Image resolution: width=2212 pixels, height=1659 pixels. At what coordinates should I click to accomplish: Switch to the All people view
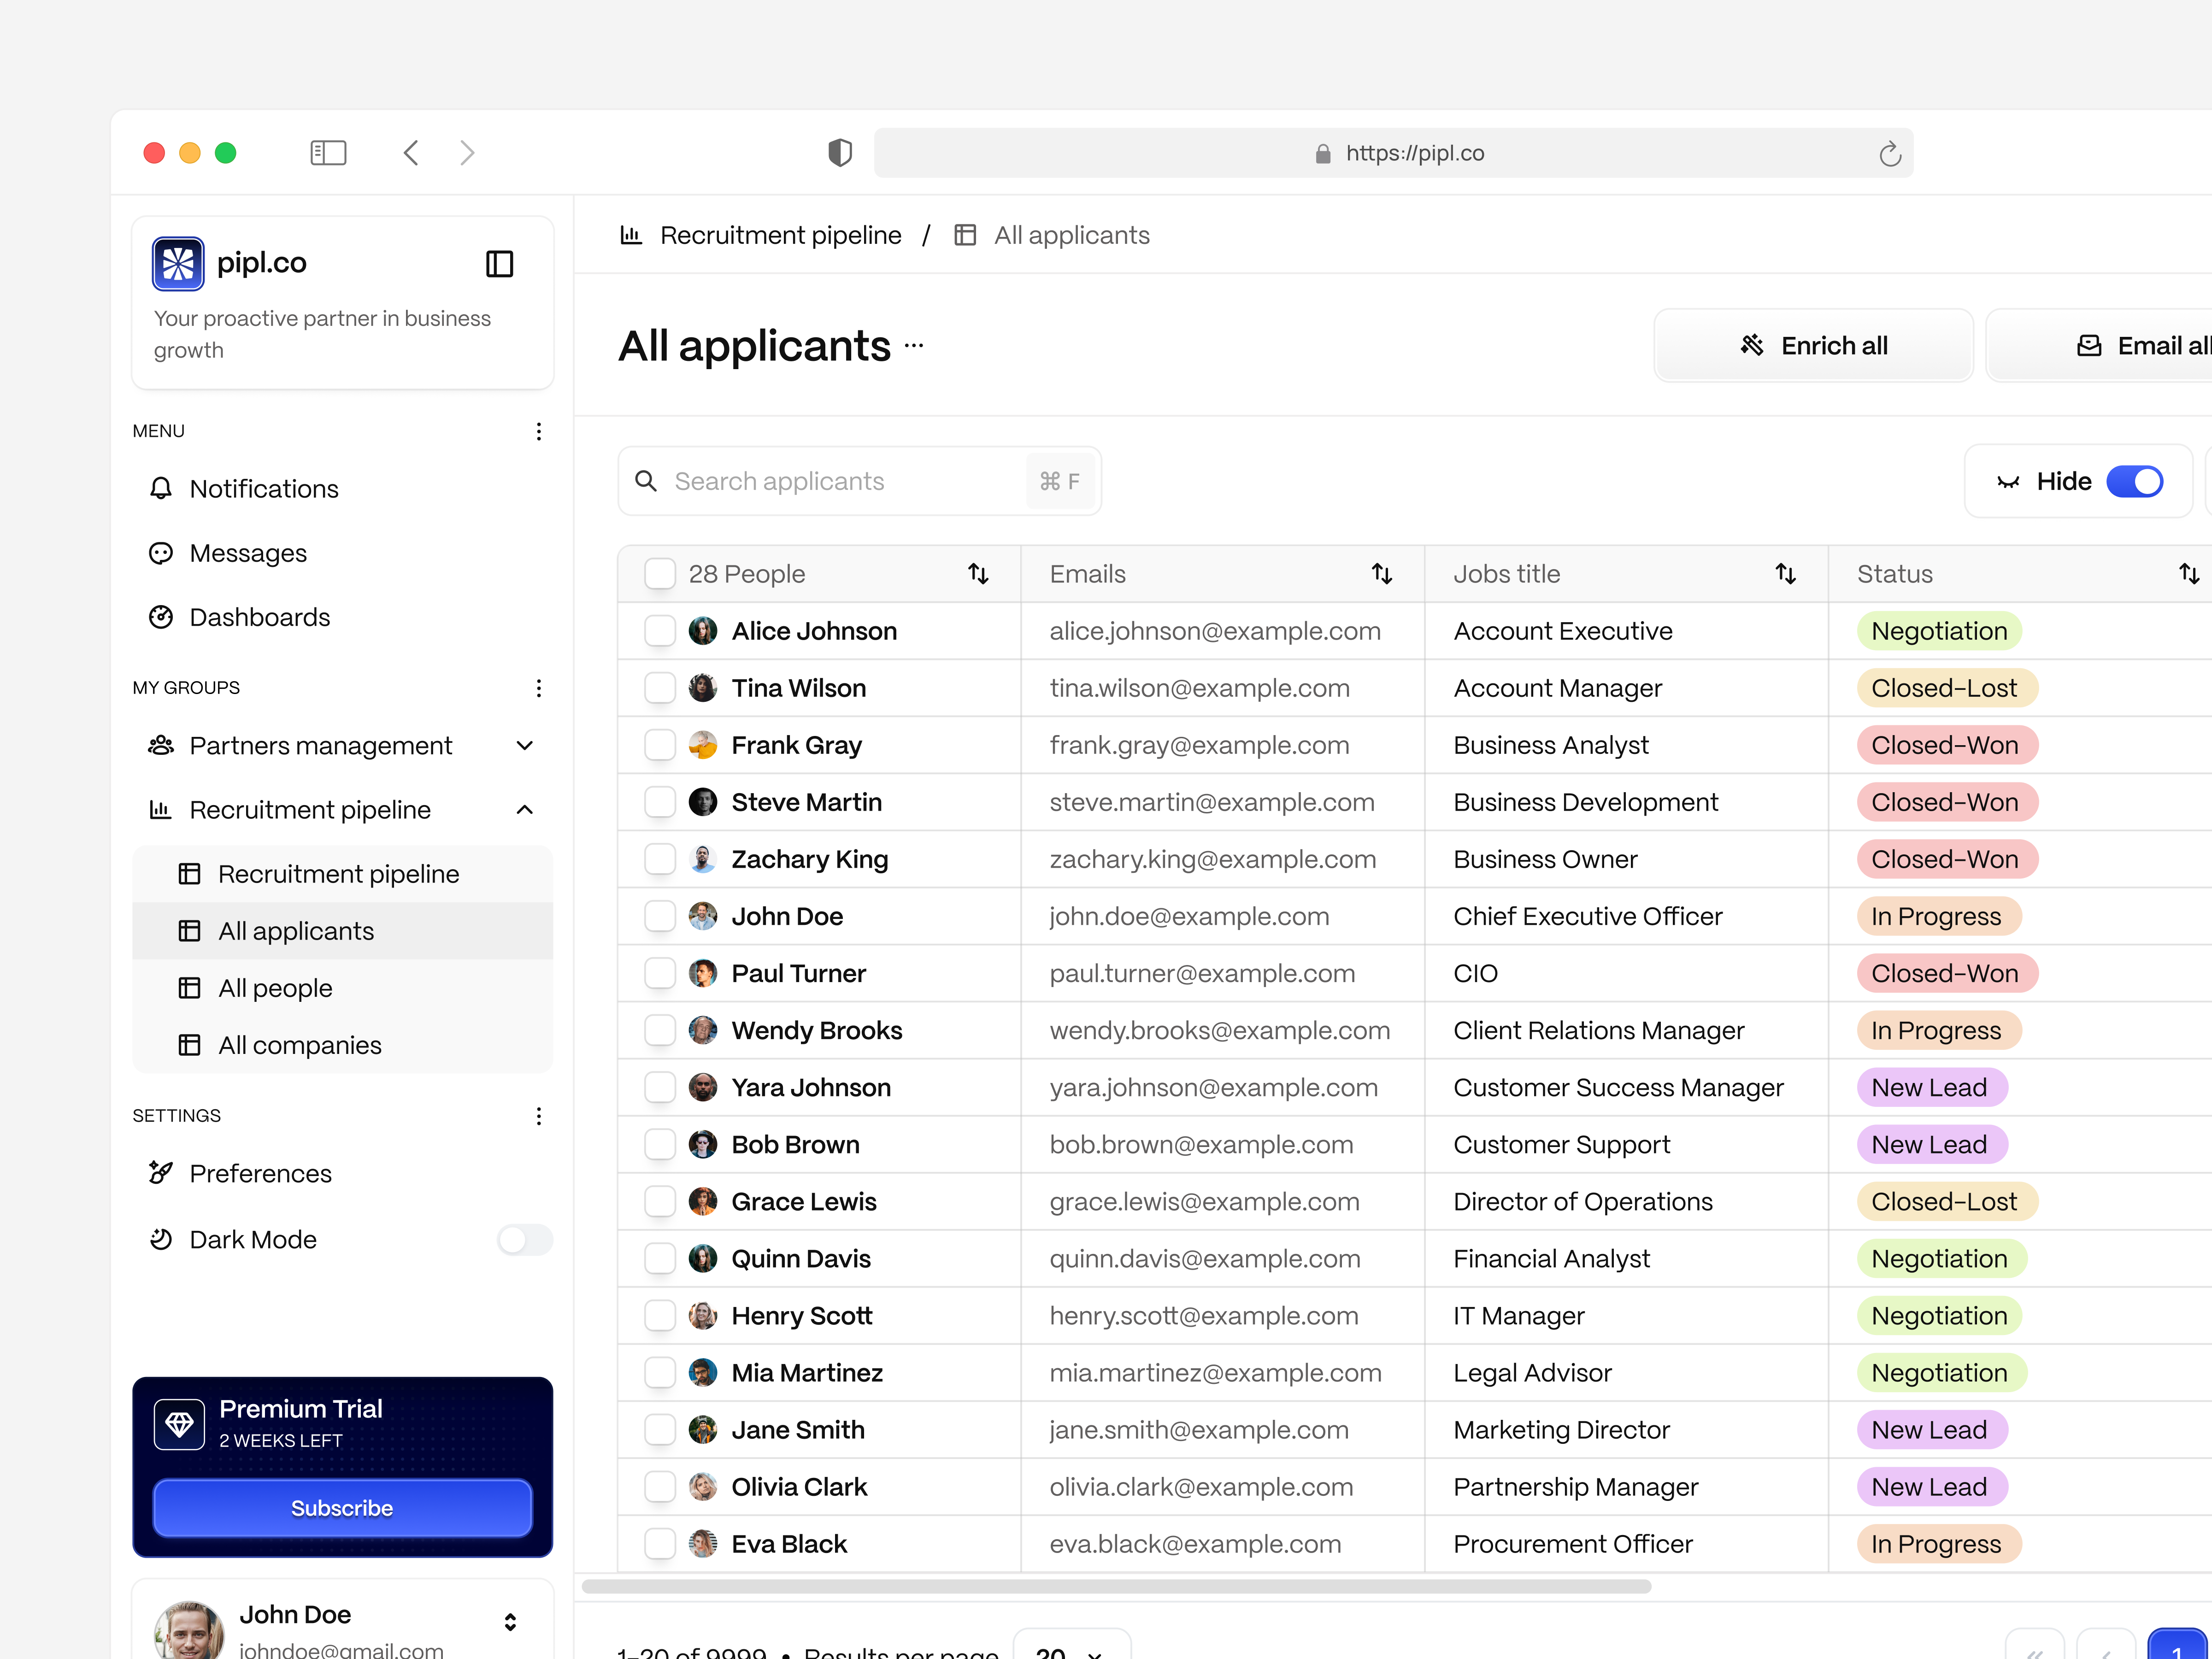tap(275, 988)
